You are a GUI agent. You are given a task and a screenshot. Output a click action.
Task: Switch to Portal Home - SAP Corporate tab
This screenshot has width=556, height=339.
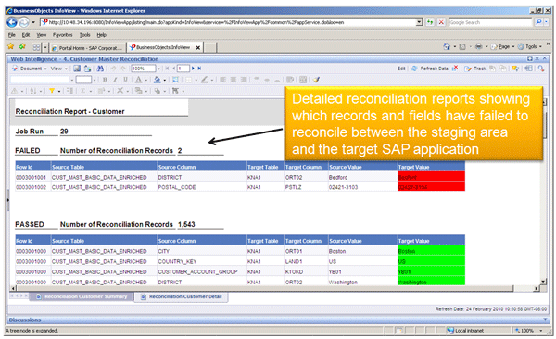pos(88,48)
